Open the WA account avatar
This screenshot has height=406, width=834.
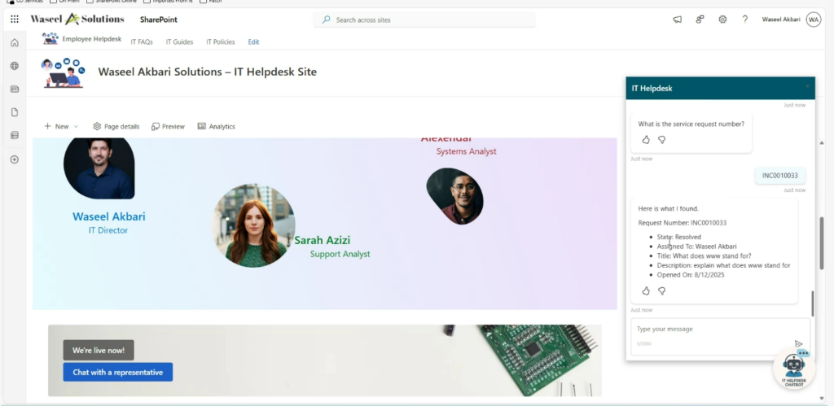[814, 20]
